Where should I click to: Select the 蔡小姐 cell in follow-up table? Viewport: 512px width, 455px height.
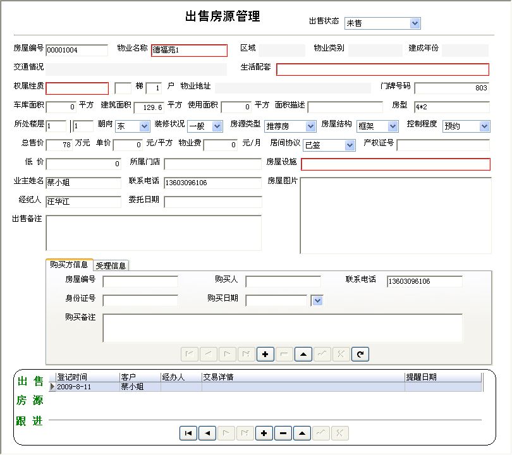[x=140, y=387]
